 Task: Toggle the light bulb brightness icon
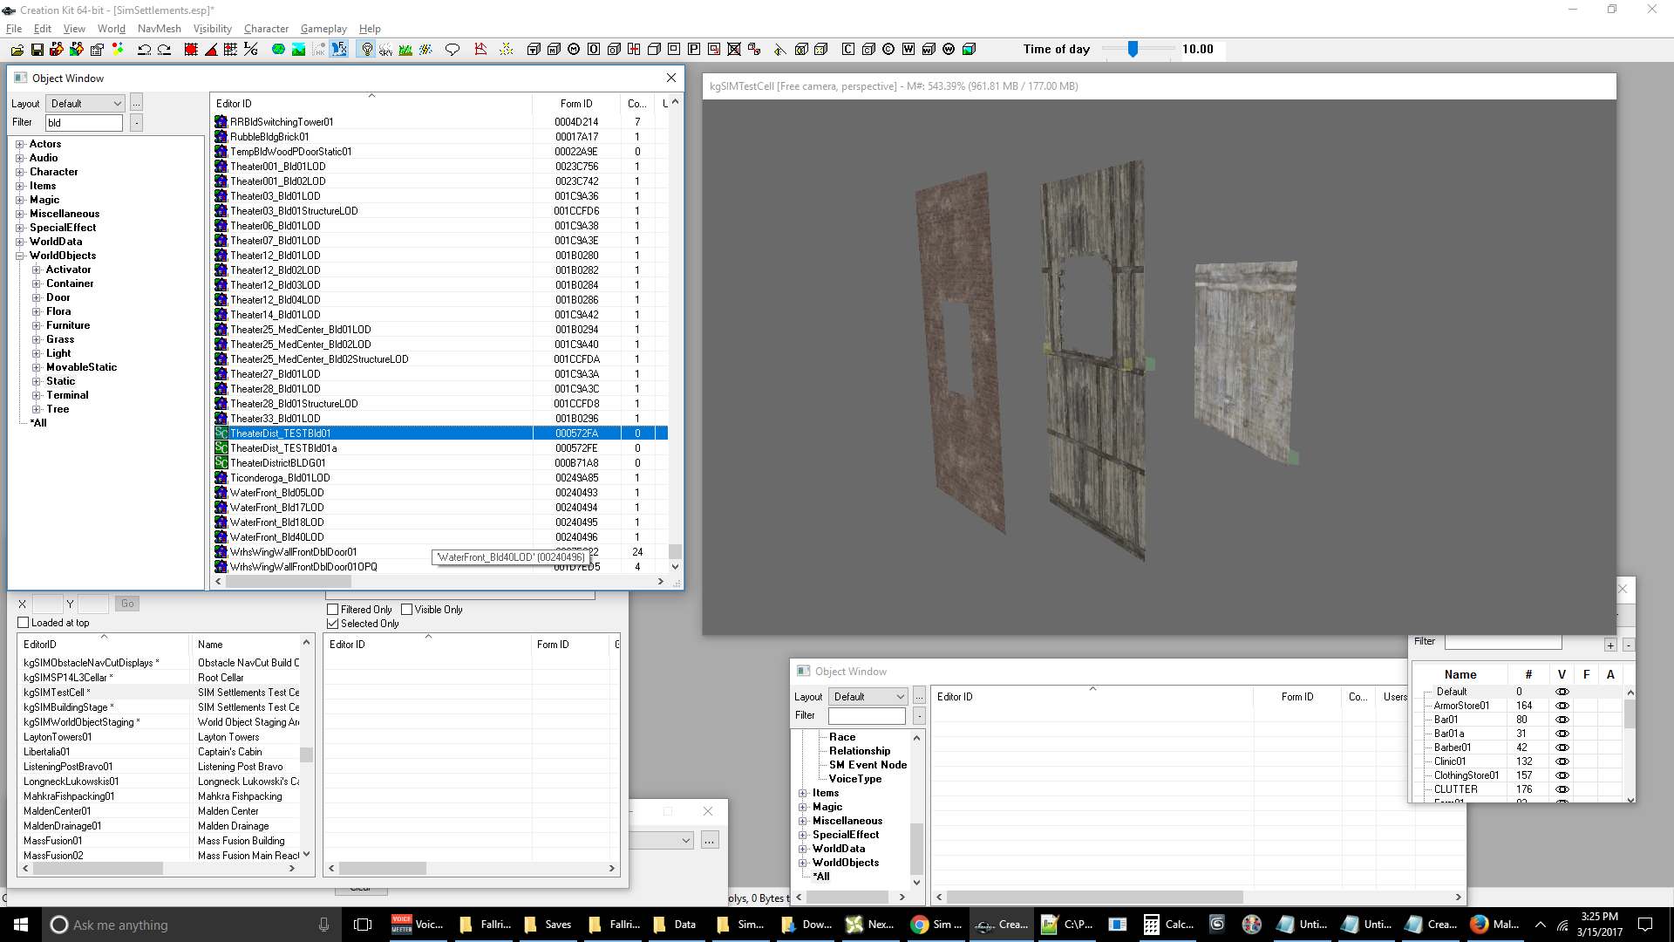(x=366, y=50)
